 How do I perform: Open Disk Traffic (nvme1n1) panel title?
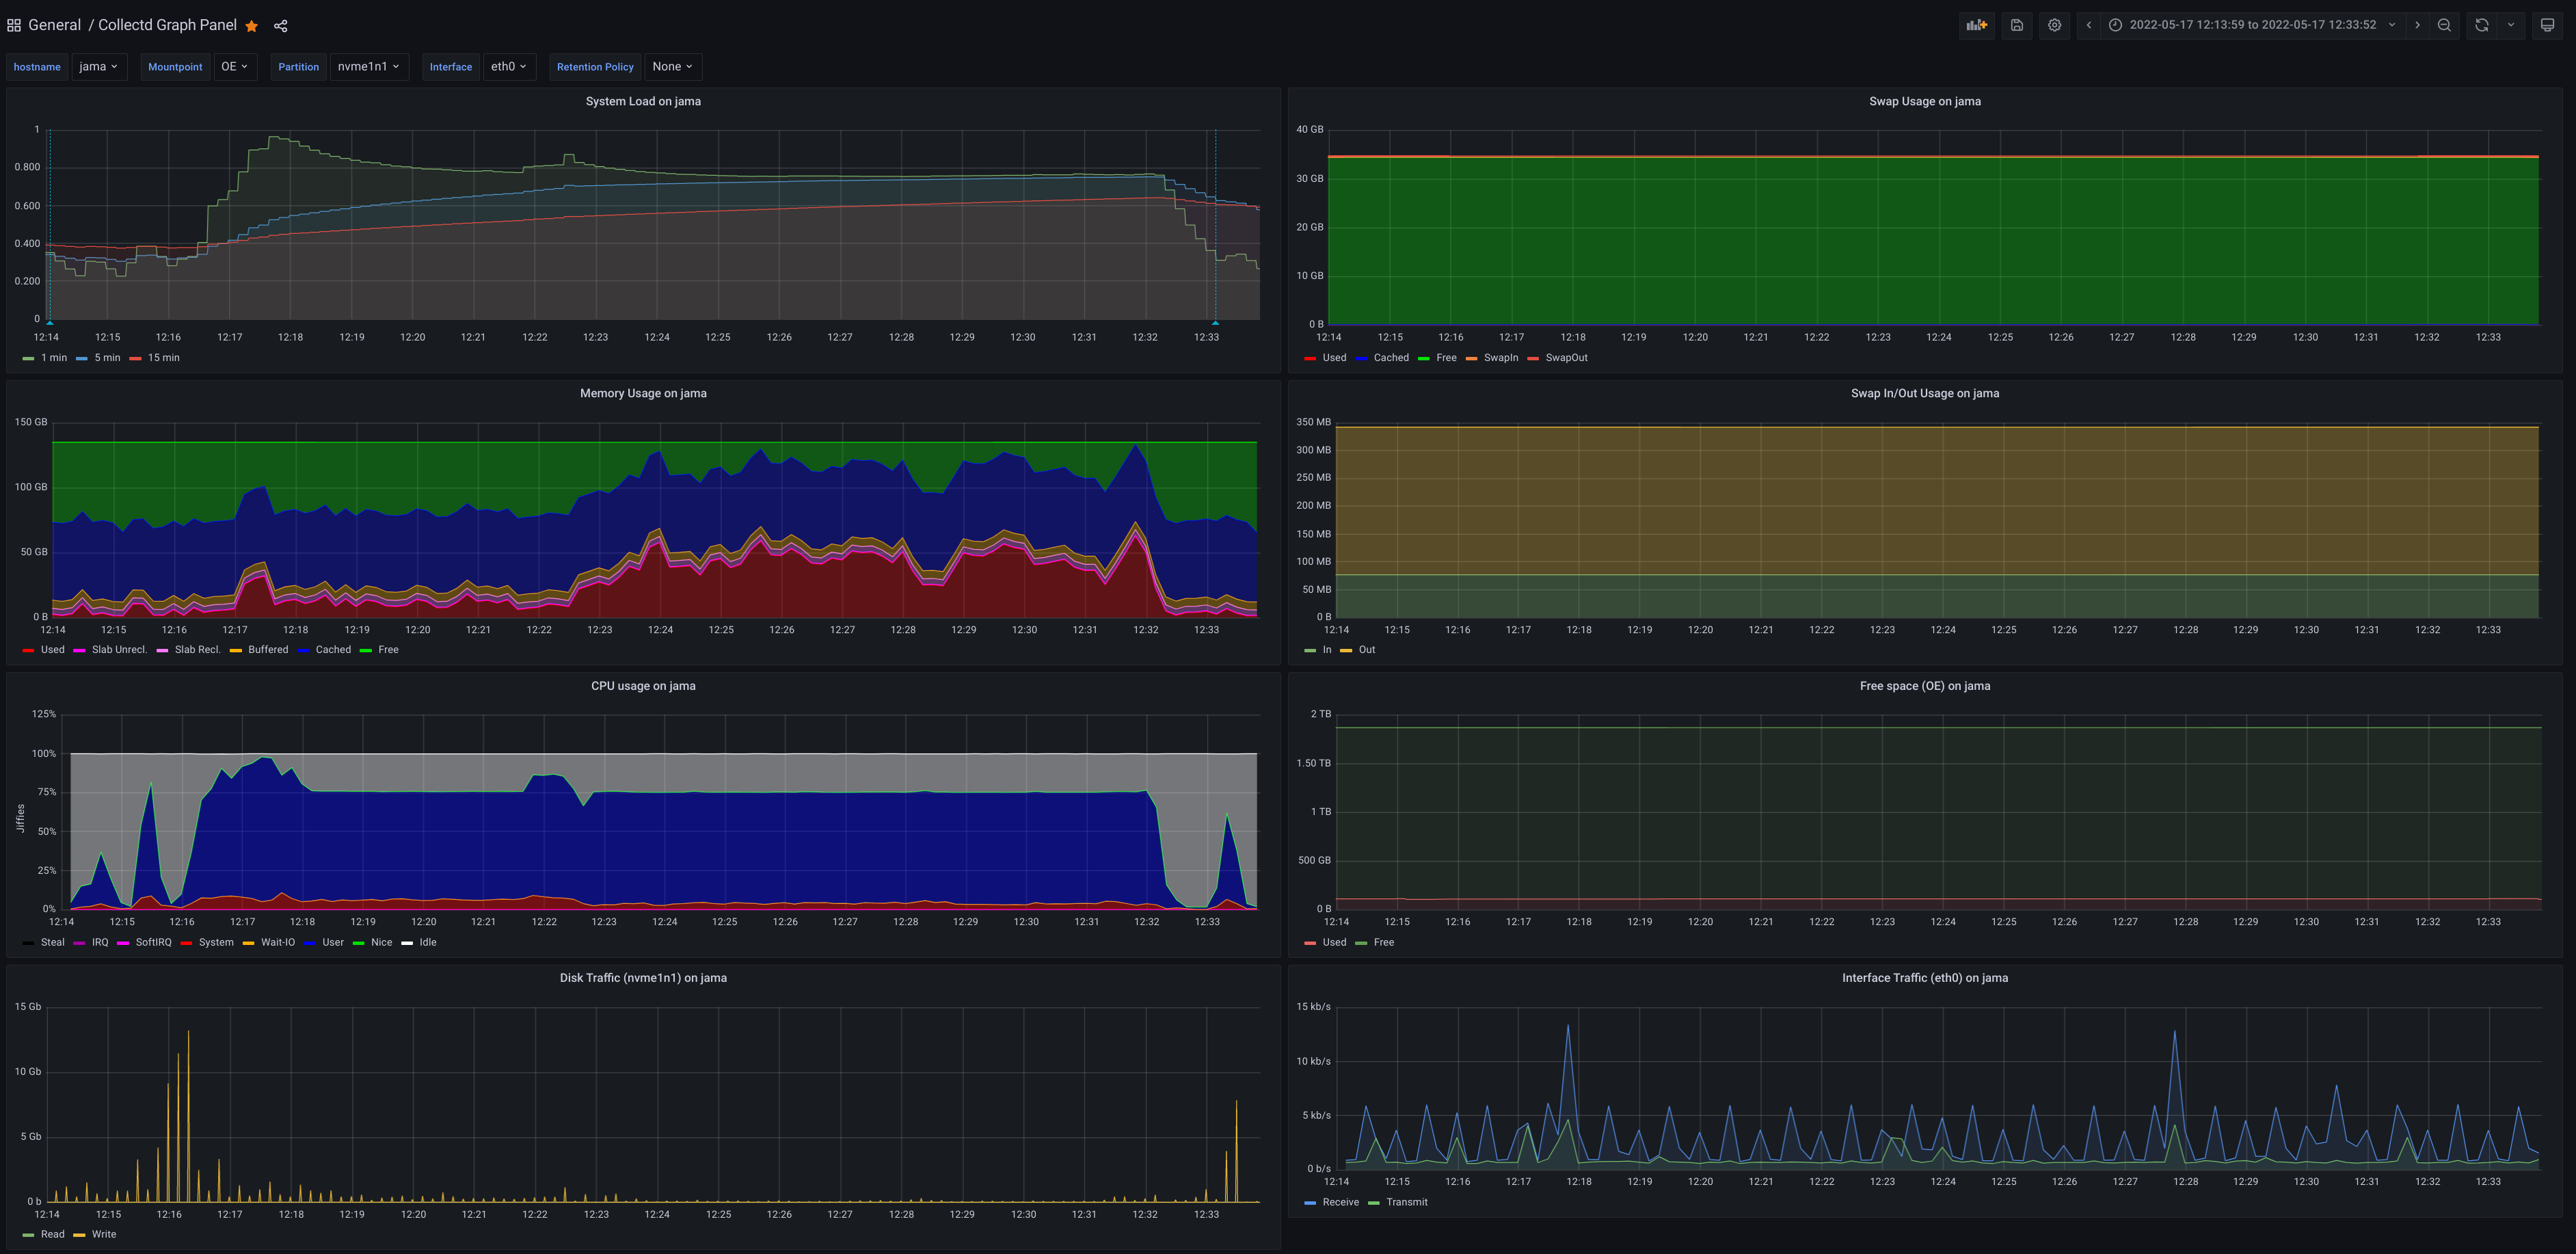[643, 978]
